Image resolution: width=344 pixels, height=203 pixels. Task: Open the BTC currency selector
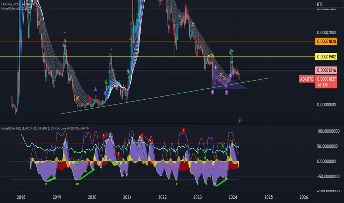pyautogui.click(x=330, y=4)
